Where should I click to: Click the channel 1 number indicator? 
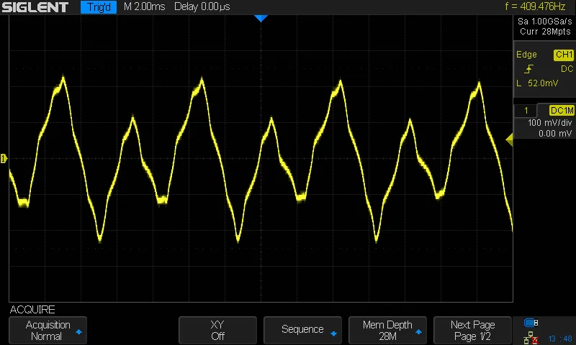[x=526, y=111]
